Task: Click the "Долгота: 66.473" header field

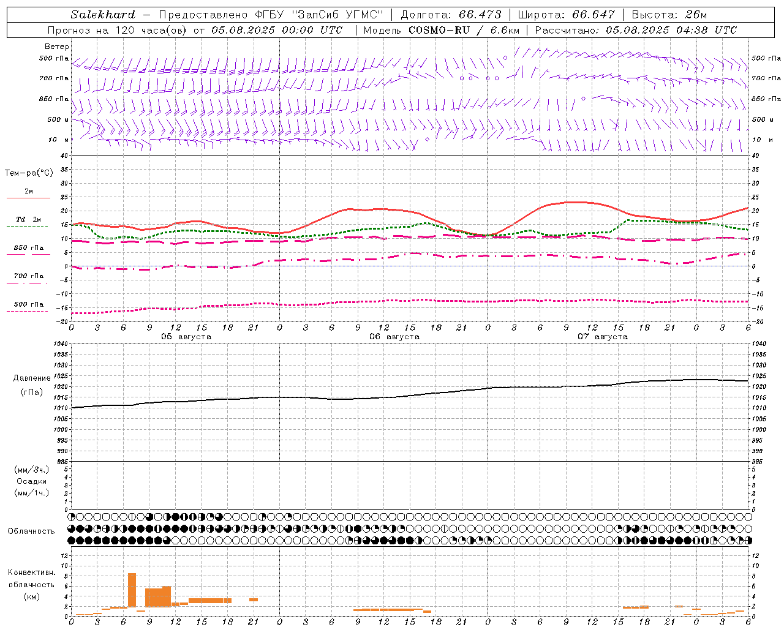Action: coord(451,15)
